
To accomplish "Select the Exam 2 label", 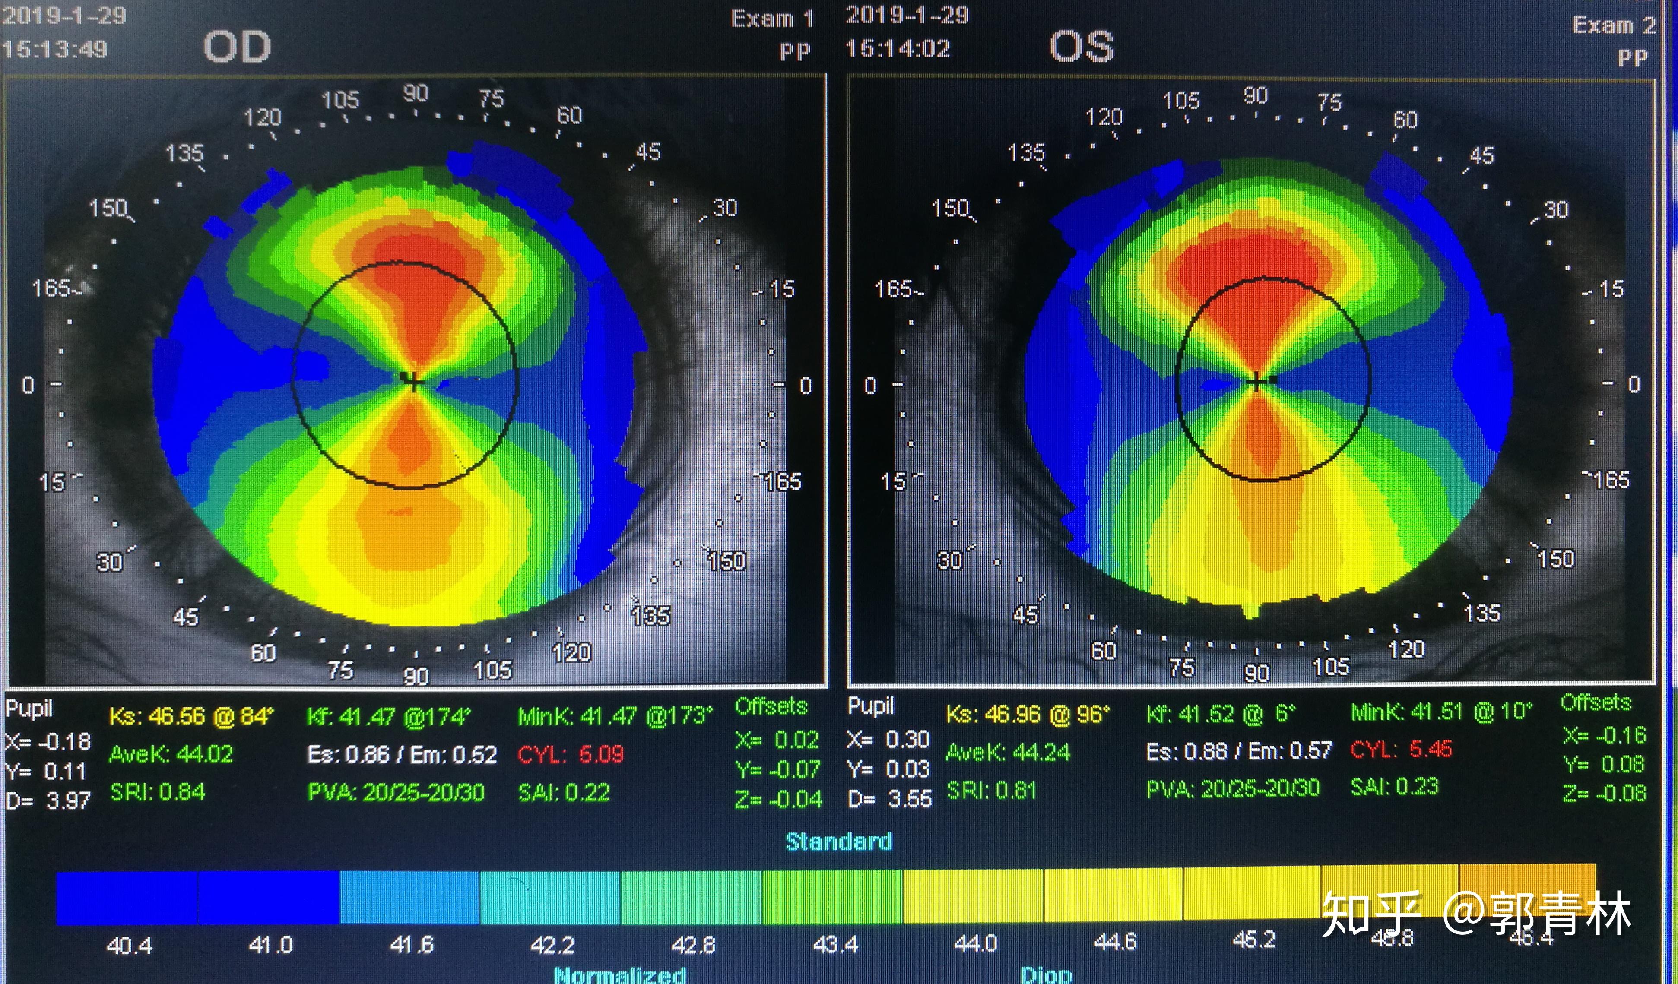I will click(x=1614, y=25).
